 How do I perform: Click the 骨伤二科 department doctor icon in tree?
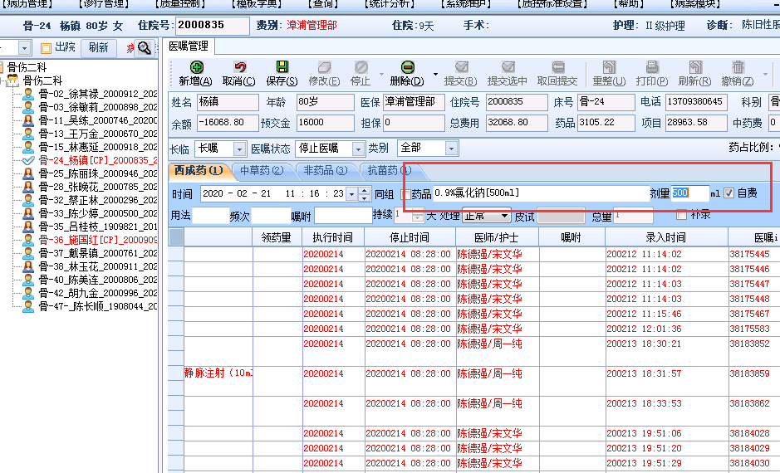click(13, 80)
